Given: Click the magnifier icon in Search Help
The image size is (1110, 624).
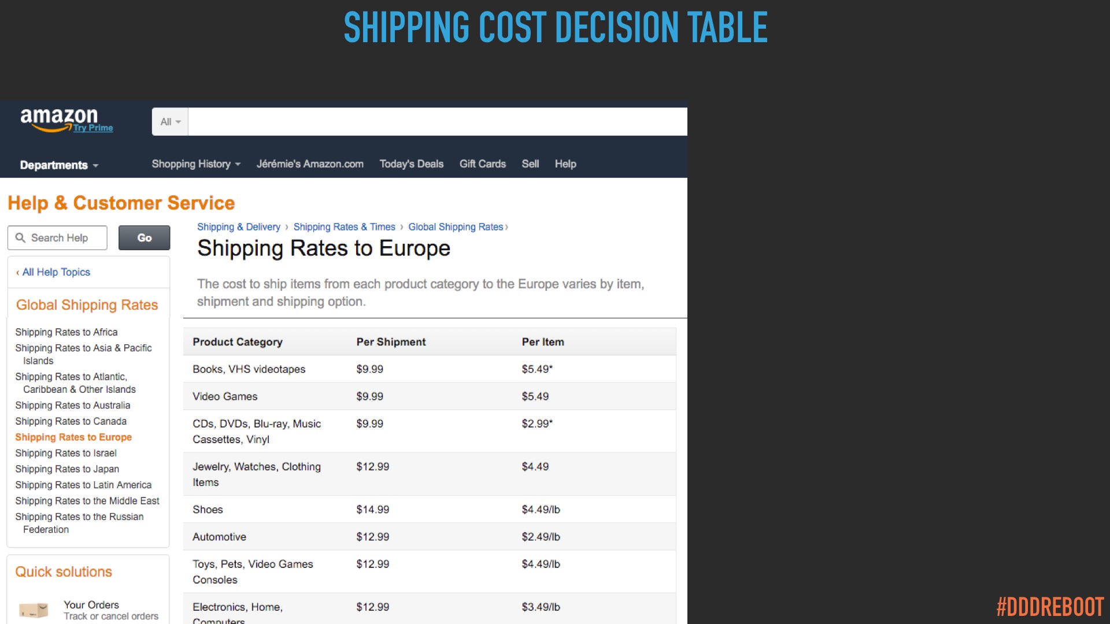Looking at the screenshot, I should pyautogui.click(x=20, y=238).
